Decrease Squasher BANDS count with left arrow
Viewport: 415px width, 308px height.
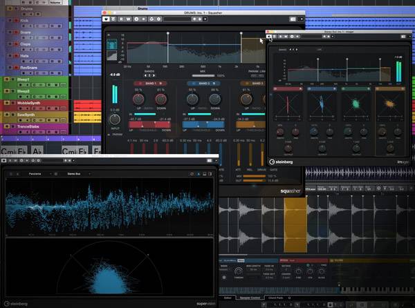coord(145,75)
